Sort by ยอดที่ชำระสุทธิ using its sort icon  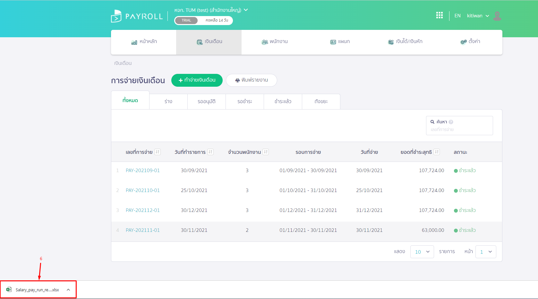point(437,152)
